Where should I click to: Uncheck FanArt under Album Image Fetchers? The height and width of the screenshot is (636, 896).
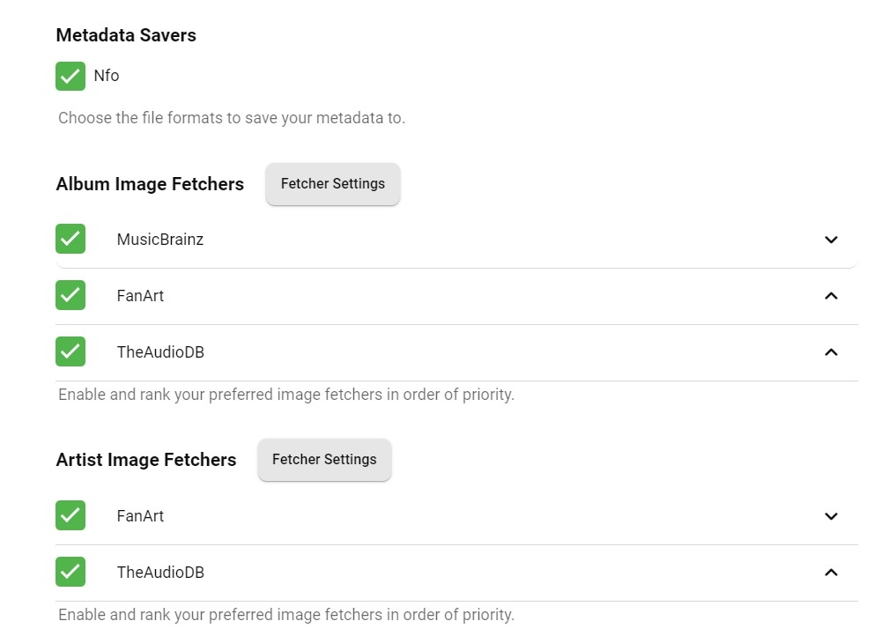70,295
